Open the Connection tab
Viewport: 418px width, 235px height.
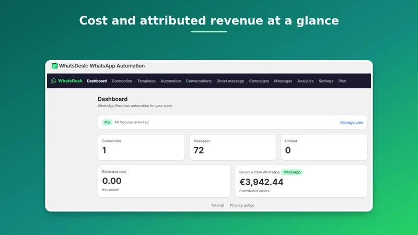122,81
